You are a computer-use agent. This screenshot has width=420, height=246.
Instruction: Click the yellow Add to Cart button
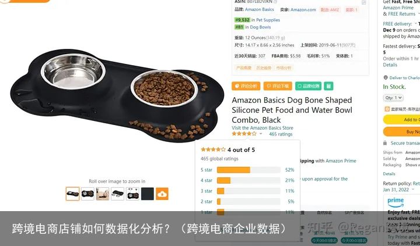(401, 119)
